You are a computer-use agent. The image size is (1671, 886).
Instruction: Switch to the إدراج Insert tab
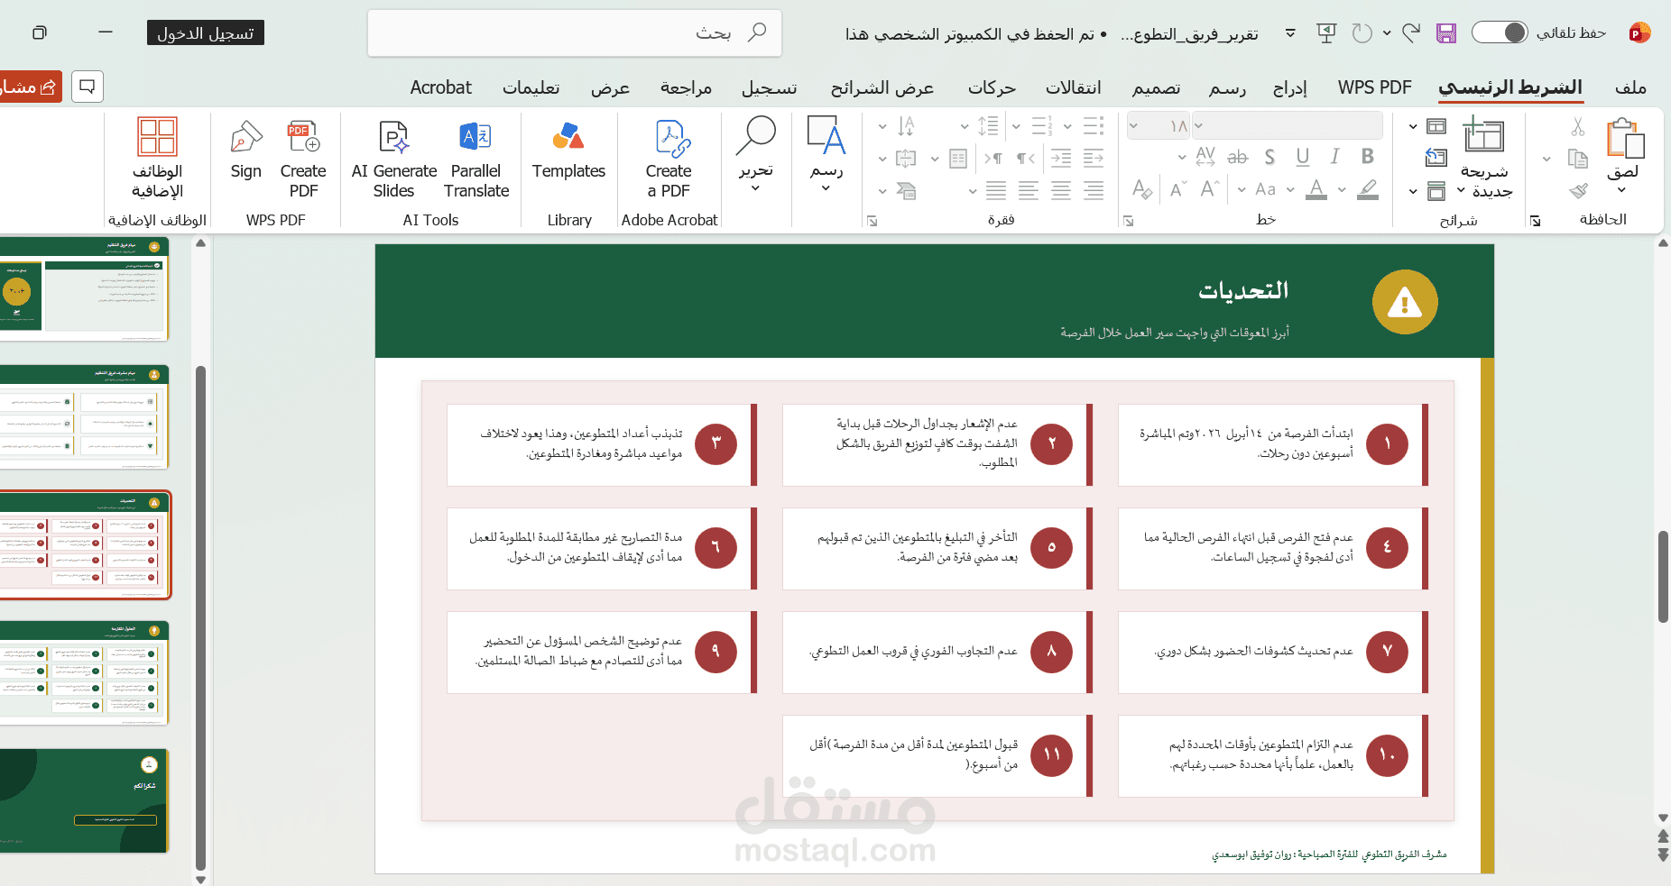1290,87
